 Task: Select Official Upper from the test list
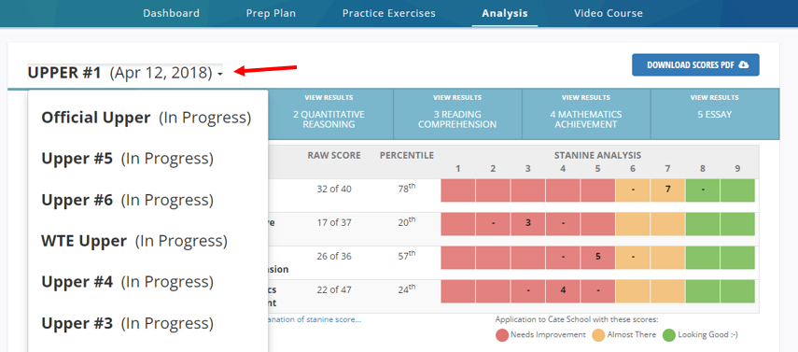pos(147,118)
